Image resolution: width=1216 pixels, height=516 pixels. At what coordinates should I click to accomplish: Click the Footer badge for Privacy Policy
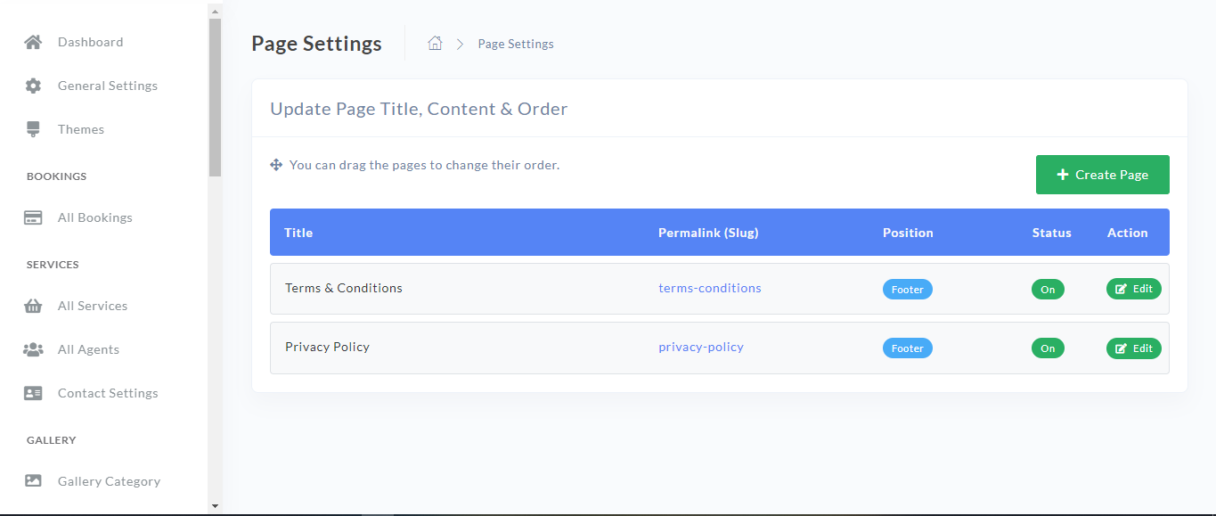click(x=907, y=348)
